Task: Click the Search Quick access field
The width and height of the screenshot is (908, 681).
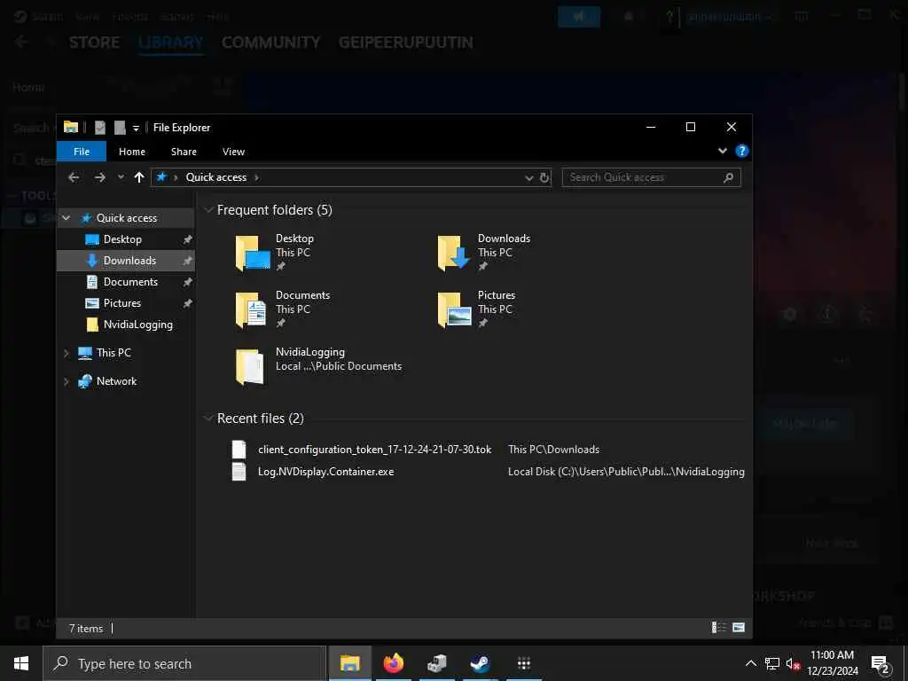Action: coord(651,177)
